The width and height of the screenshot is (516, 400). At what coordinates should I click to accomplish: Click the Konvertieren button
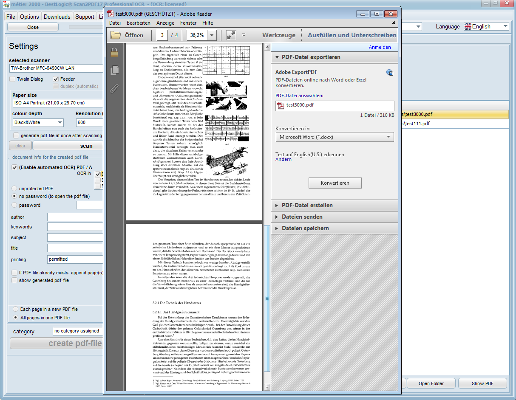(335, 183)
